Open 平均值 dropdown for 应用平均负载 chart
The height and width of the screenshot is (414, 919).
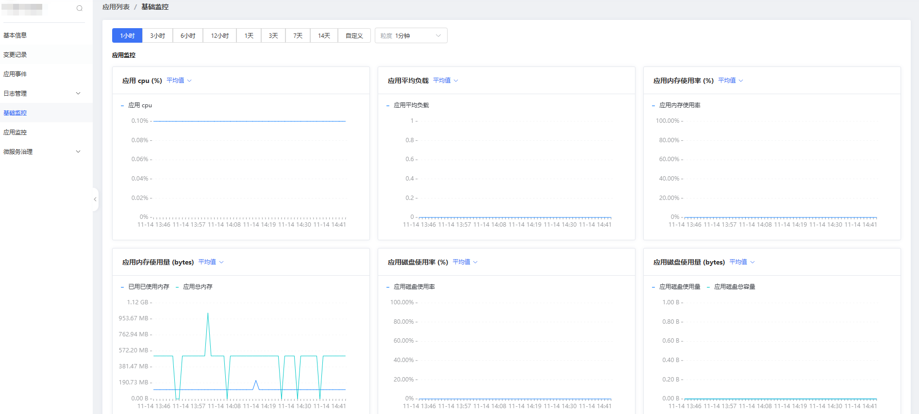(x=445, y=81)
